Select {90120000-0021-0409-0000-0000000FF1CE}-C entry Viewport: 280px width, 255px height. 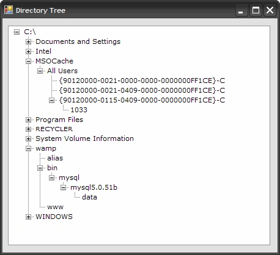(142, 90)
